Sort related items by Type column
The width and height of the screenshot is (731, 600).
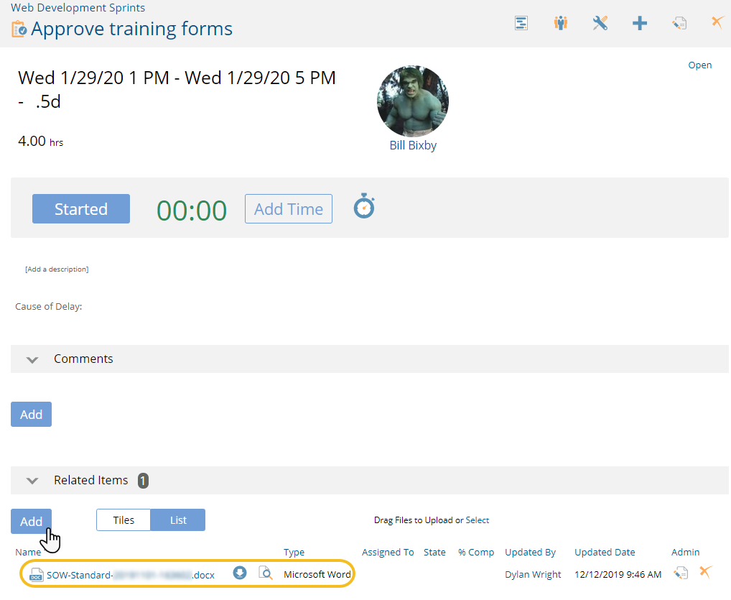tap(294, 553)
